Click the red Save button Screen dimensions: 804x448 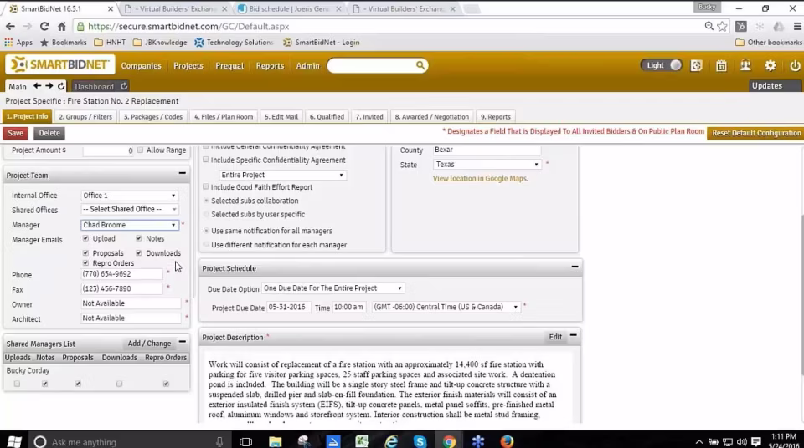pyautogui.click(x=15, y=133)
